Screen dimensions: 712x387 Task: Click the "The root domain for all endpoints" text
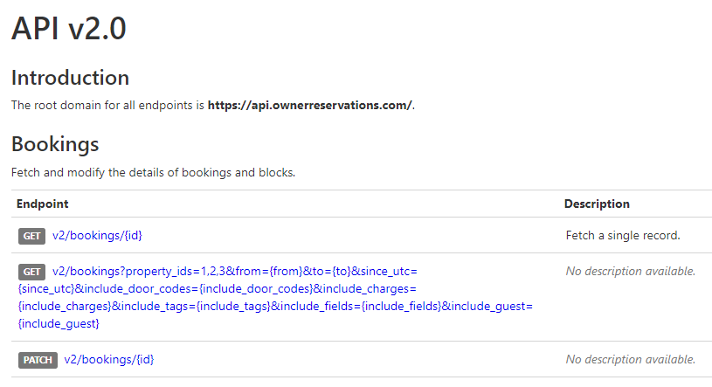96,106
